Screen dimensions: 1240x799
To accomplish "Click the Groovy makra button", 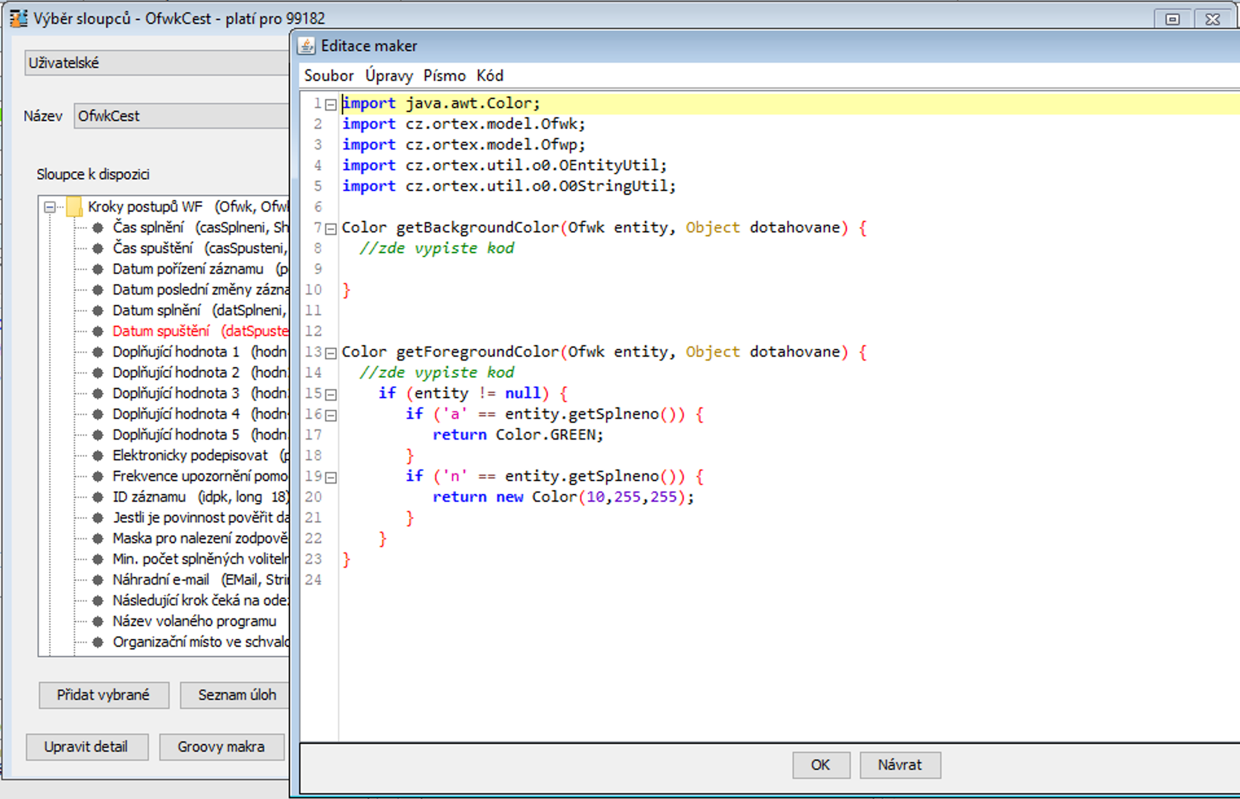I will point(221,747).
